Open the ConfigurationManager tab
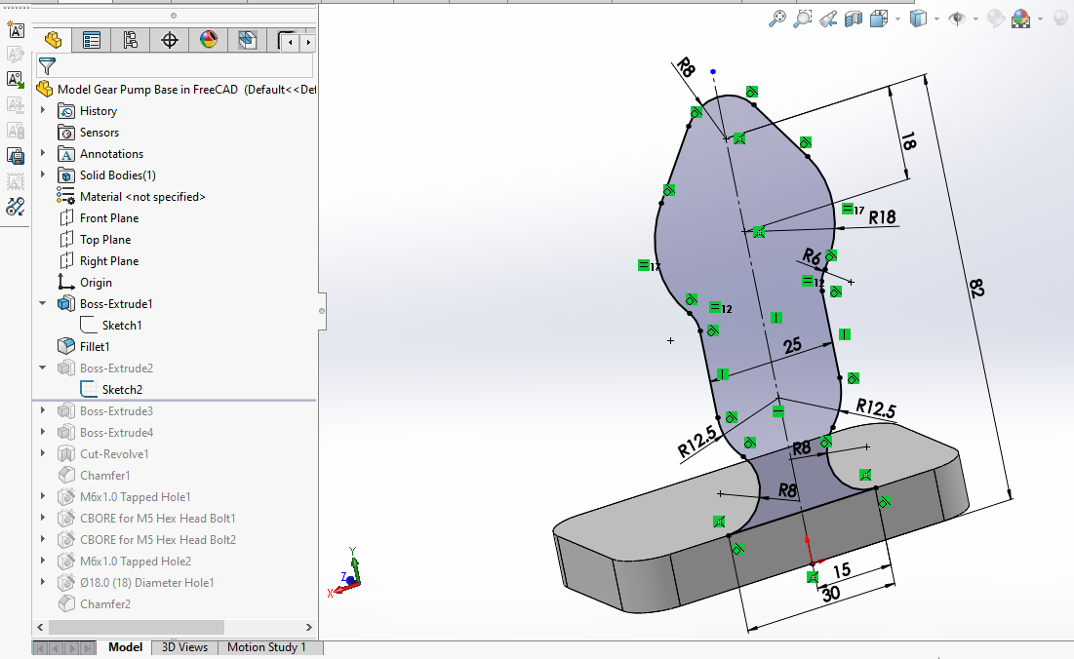 coord(131,40)
